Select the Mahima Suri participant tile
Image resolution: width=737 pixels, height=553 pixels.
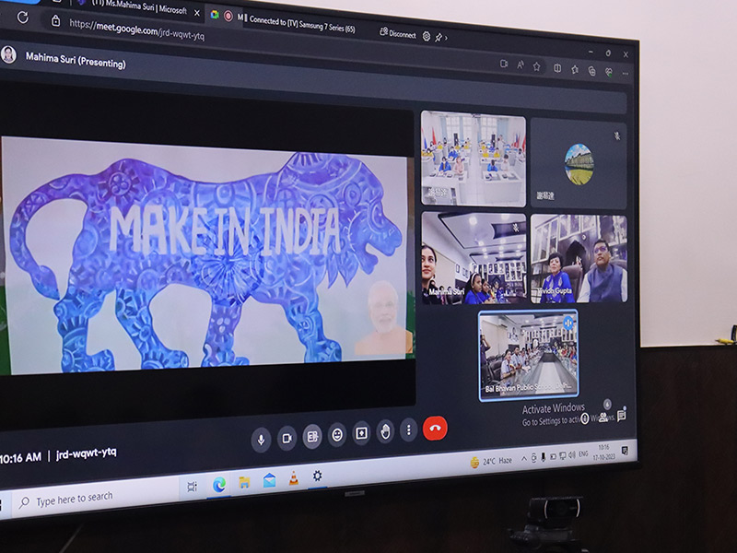click(474, 258)
